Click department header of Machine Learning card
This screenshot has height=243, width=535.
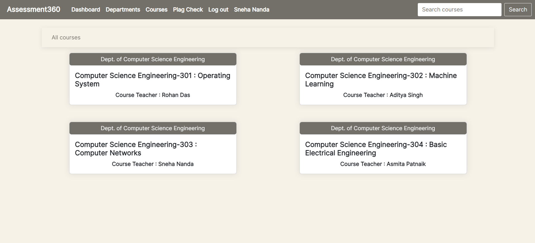[x=383, y=59]
